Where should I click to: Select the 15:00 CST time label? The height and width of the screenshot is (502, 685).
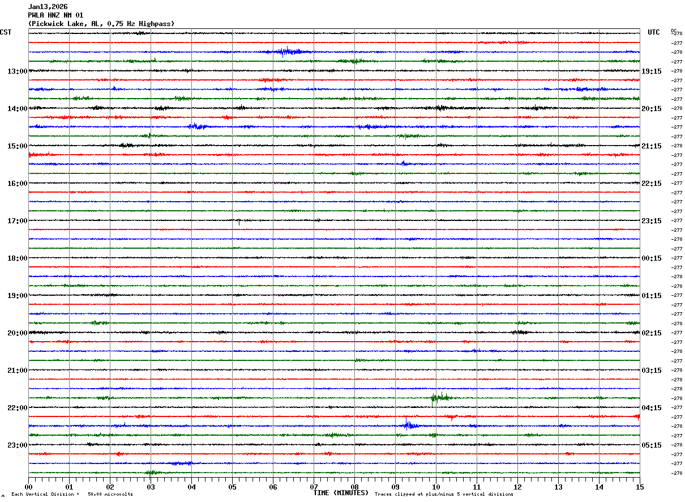pyautogui.click(x=18, y=146)
